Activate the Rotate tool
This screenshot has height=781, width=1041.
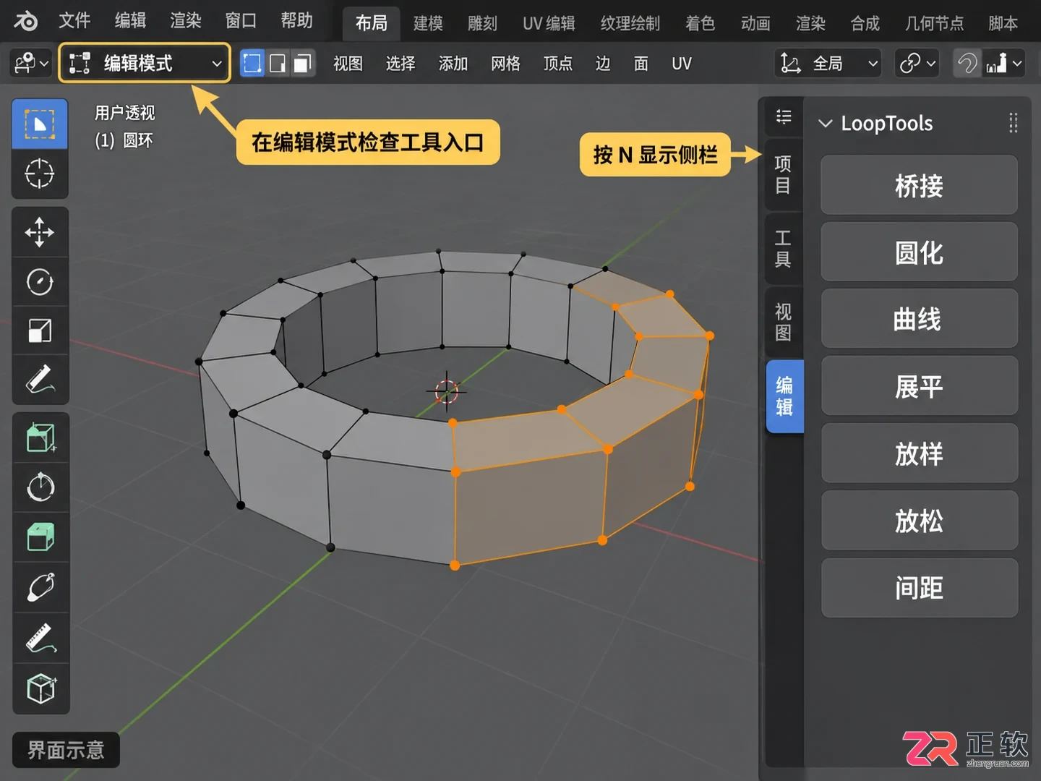point(40,281)
